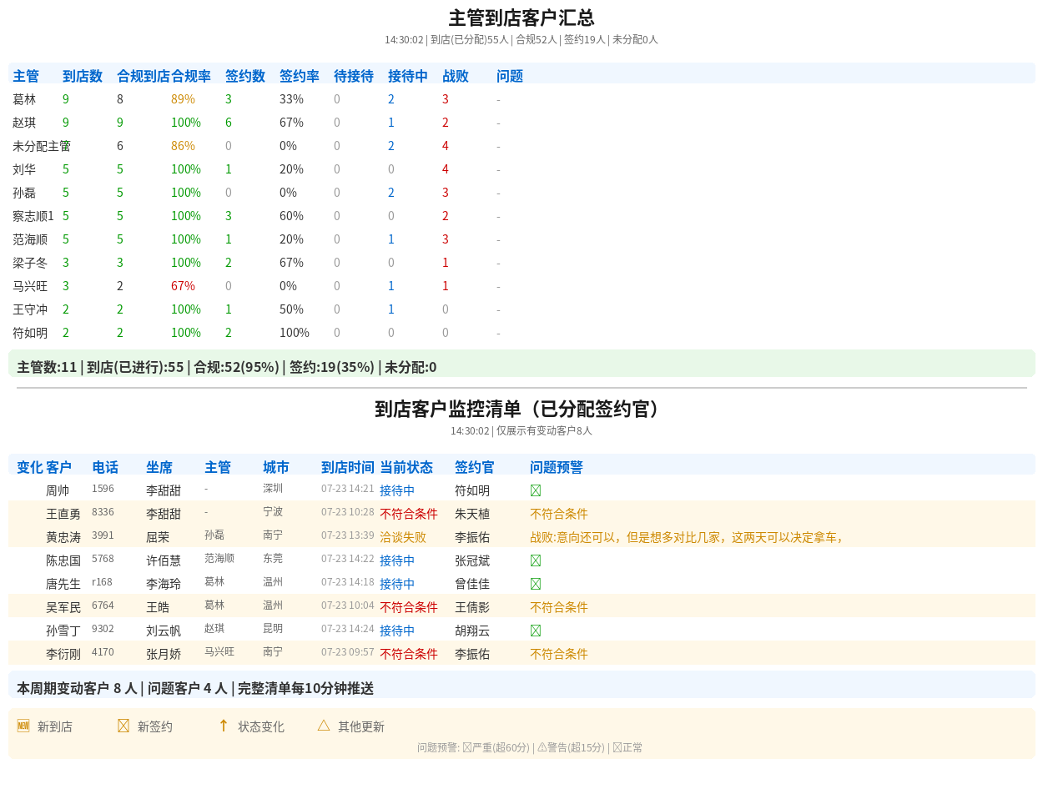The image size is (1043, 794).
Task: Click the 合规率 column header
Action: 191,76
